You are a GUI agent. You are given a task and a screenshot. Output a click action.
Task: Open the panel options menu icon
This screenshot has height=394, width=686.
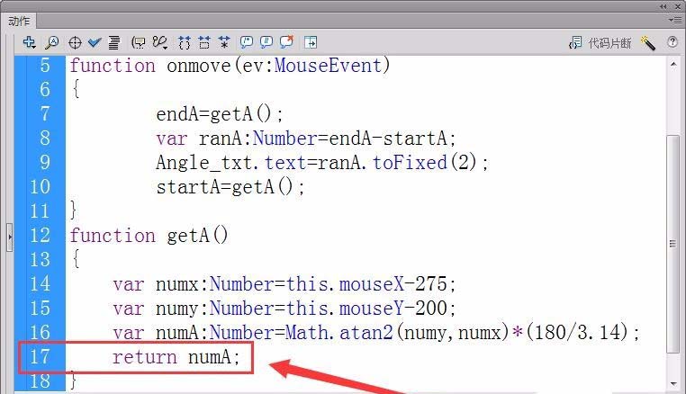[x=674, y=20]
